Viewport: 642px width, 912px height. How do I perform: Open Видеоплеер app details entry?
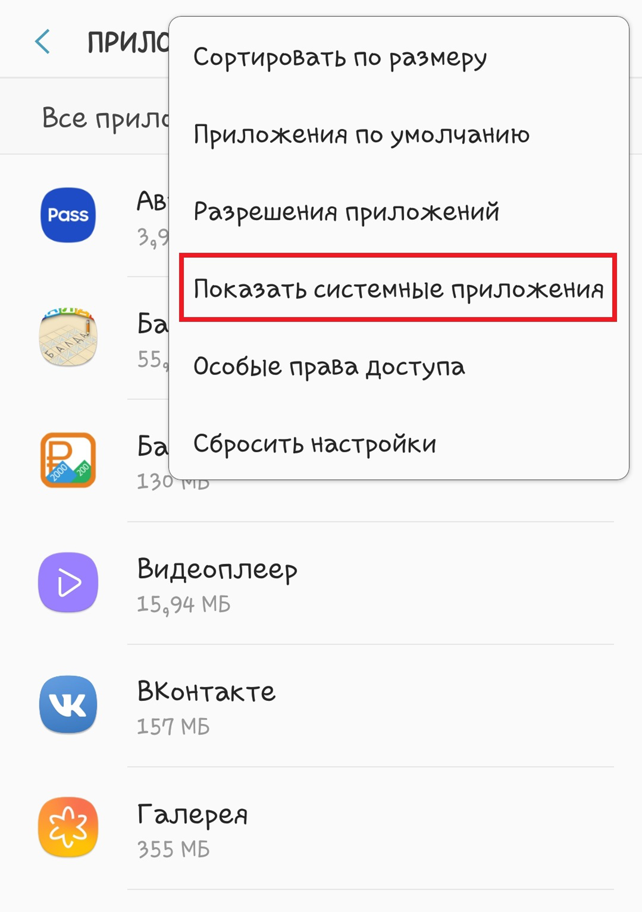[321, 583]
